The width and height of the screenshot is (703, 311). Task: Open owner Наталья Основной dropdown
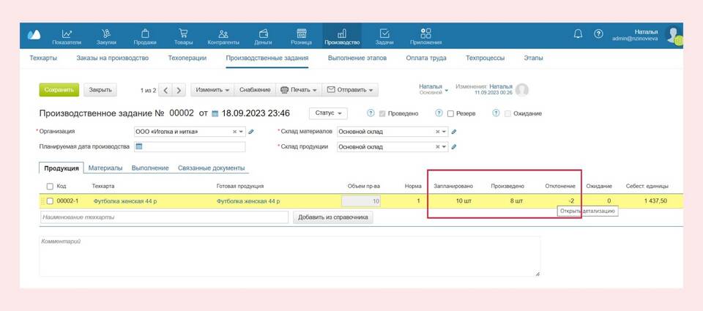coord(434,89)
